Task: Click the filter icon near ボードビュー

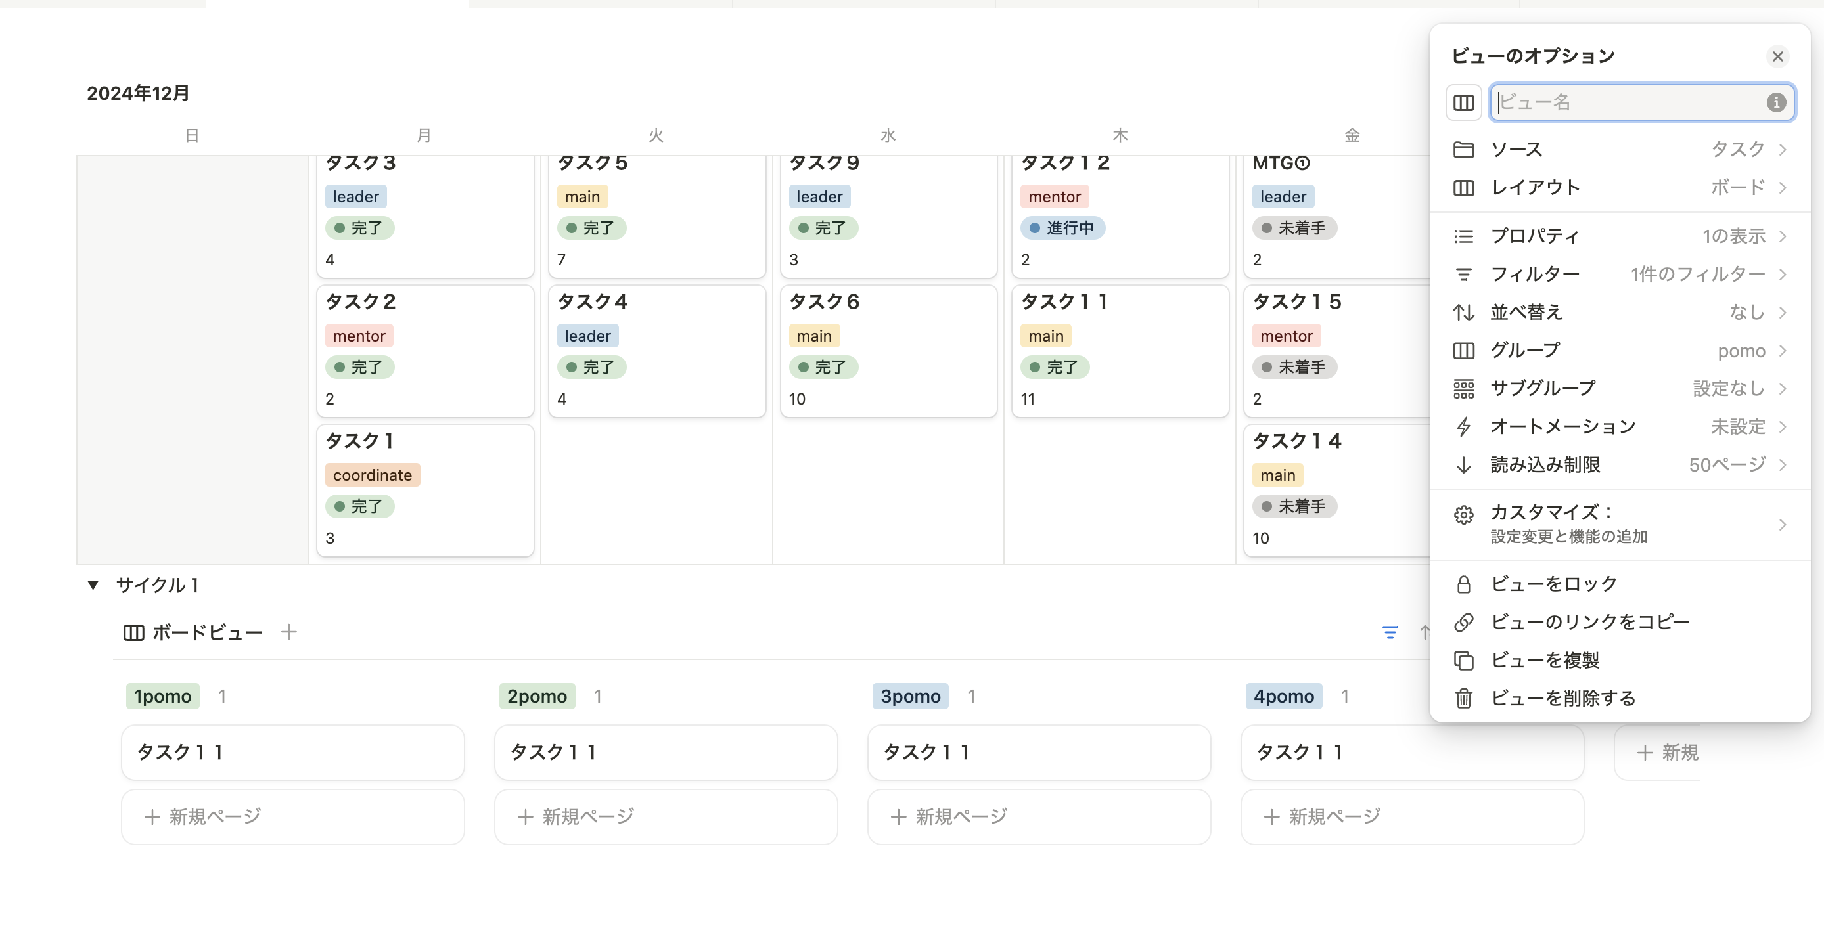Action: (x=1390, y=632)
